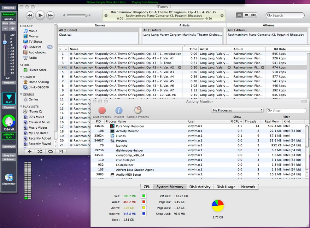Viewport: 310px width, 228px height.
Task: Adjust the iTunes volume slider
Action: [77, 15]
